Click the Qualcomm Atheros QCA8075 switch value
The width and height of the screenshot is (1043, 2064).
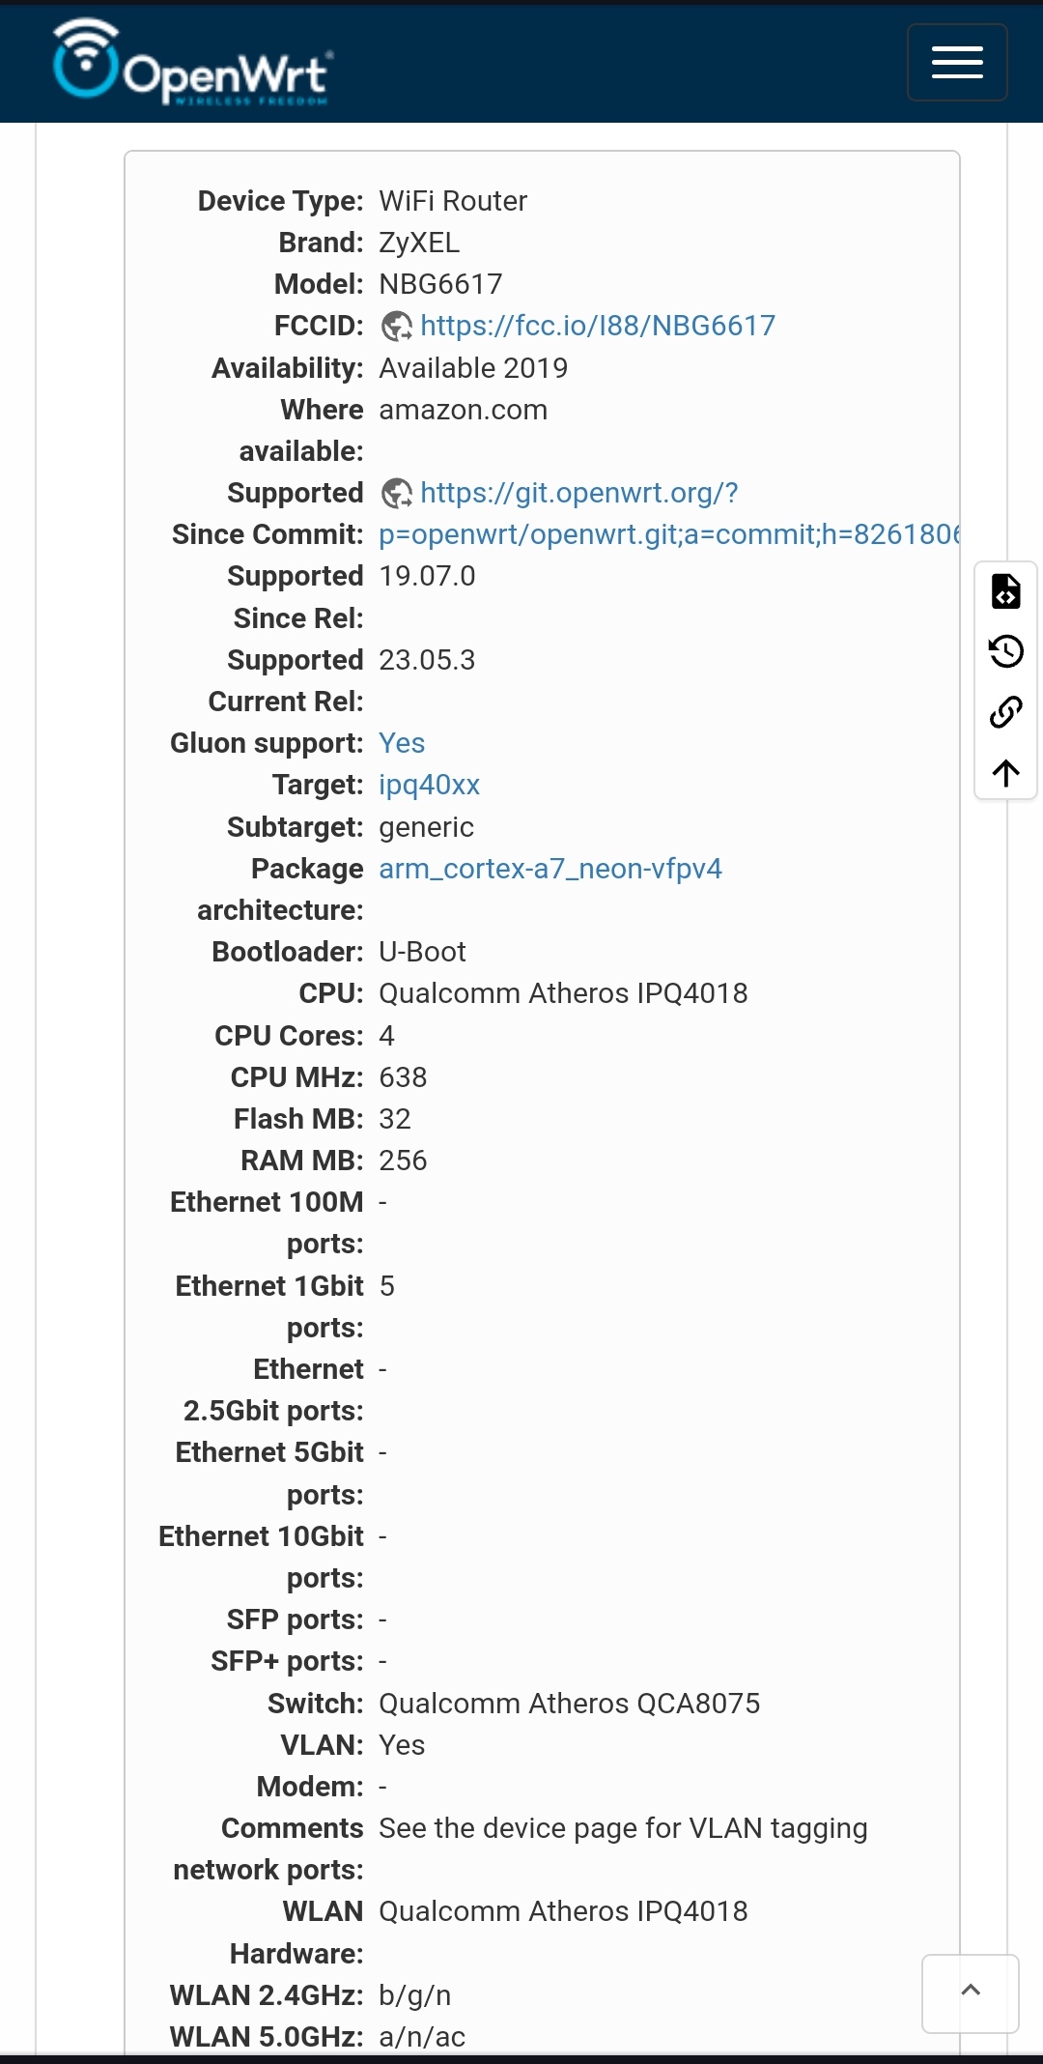570,1704
